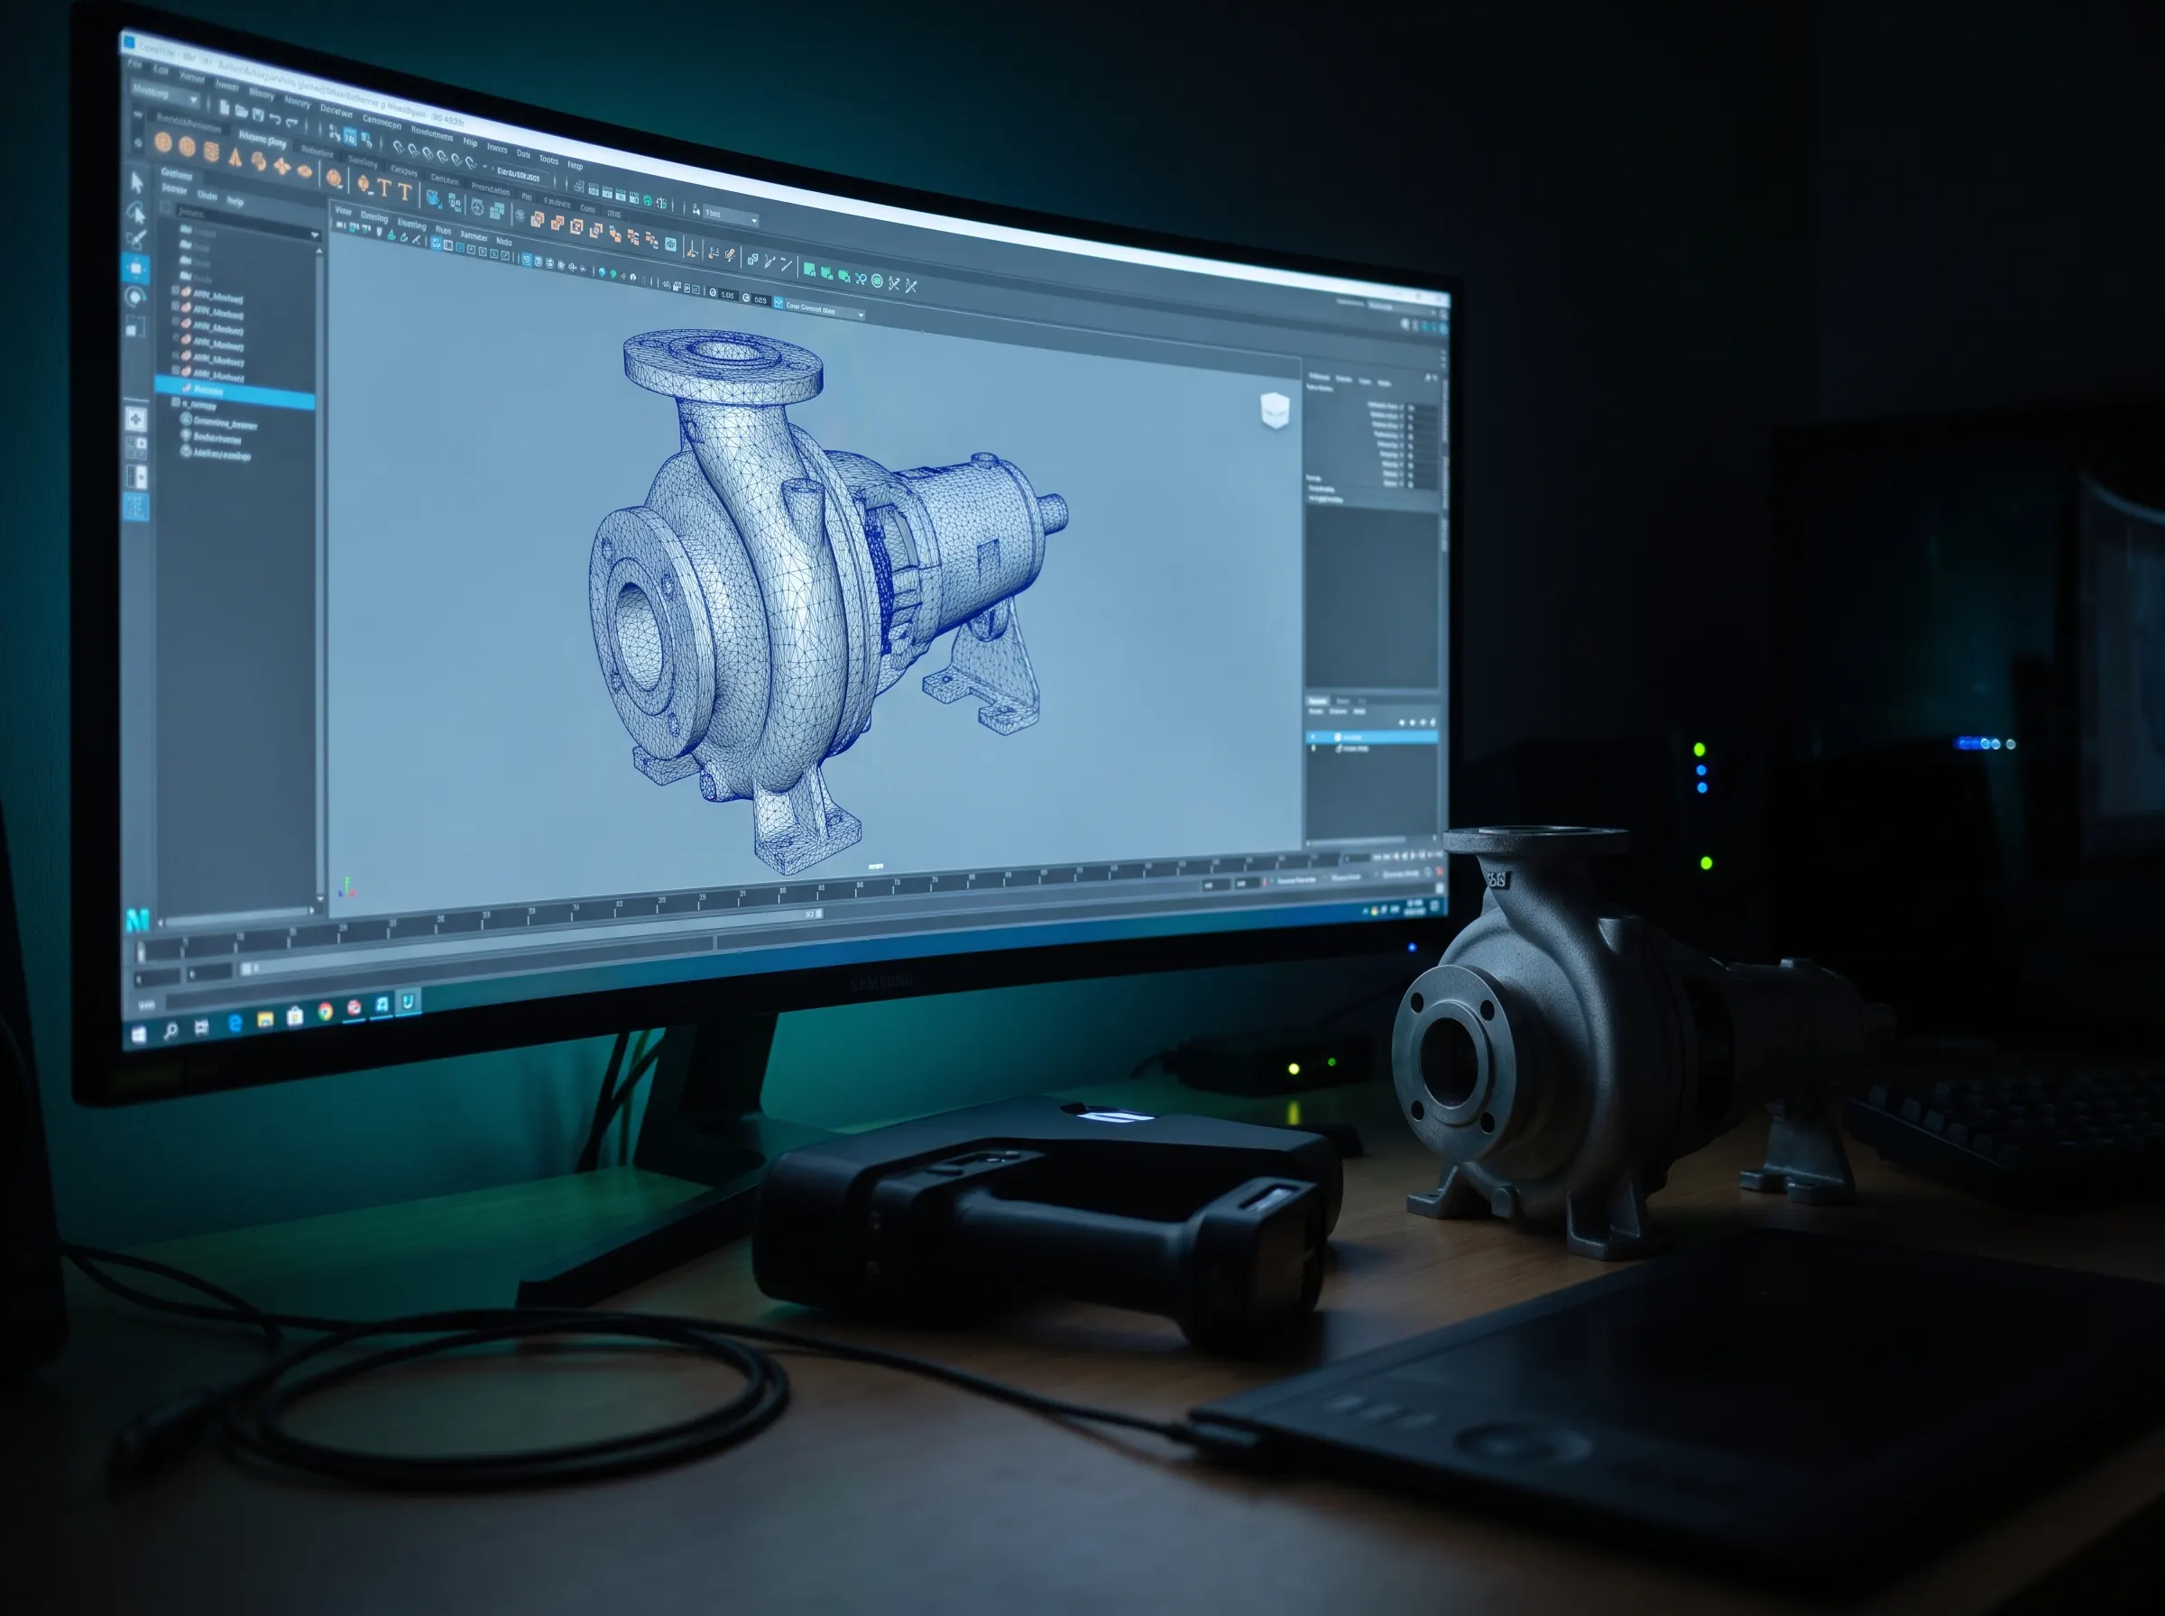Click the outliner scroll-down arrow
This screenshot has width=2165, height=1616.
click(321, 899)
